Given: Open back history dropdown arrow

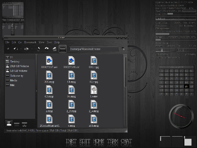Looking at the screenshot, I should click(x=21, y=49).
